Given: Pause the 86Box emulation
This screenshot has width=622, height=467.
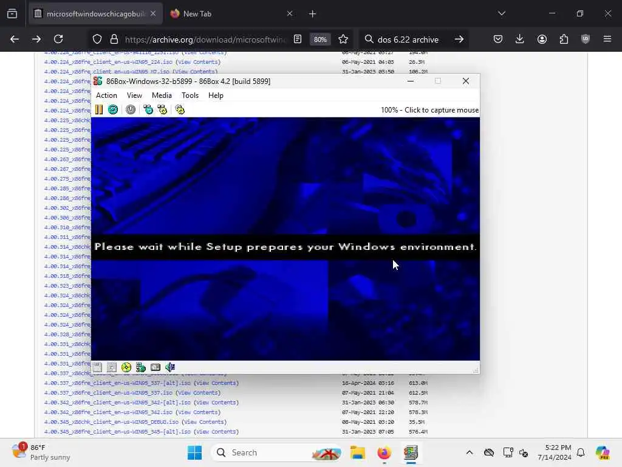Looking at the screenshot, I should click(x=99, y=109).
